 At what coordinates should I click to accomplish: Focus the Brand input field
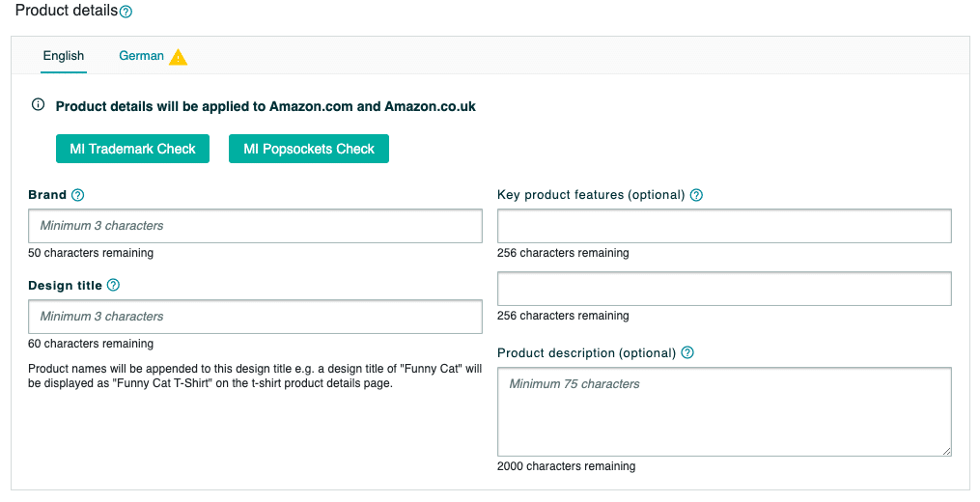[255, 226]
